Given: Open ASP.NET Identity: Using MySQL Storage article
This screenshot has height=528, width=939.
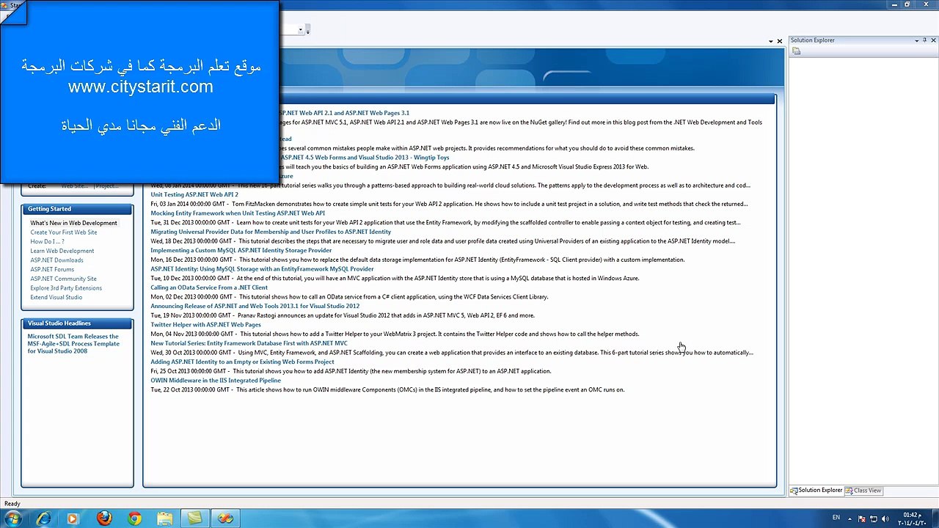Looking at the screenshot, I should (x=262, y=269).
